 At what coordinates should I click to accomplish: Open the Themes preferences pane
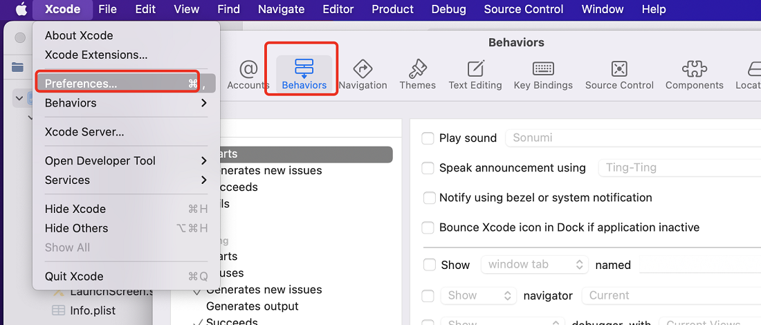417,75
